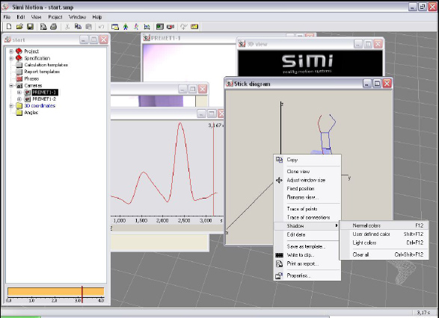This screenshot has width=439, height=318.
Task: Click the Write to clip filmstrip icon
Action: click(279, 255)
